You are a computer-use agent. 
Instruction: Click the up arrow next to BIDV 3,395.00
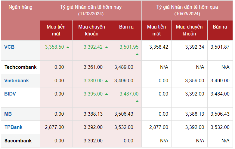click(107, 94)
